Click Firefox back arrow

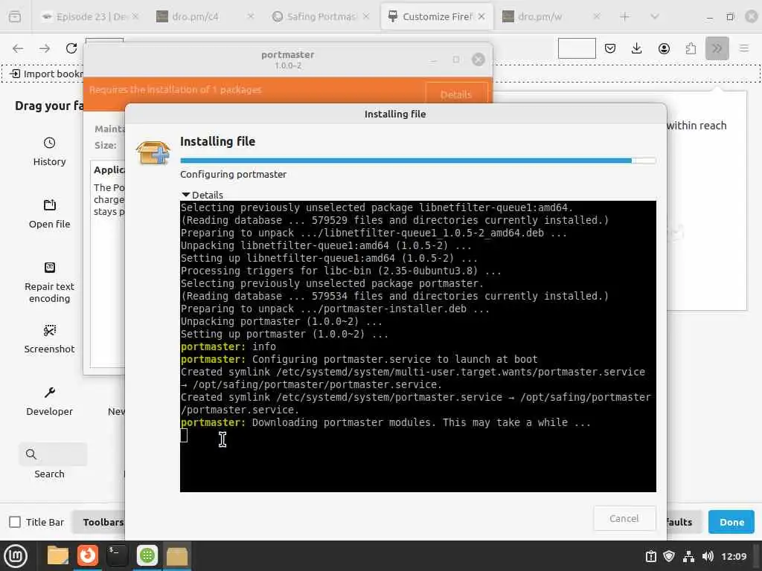coord(18,48)
